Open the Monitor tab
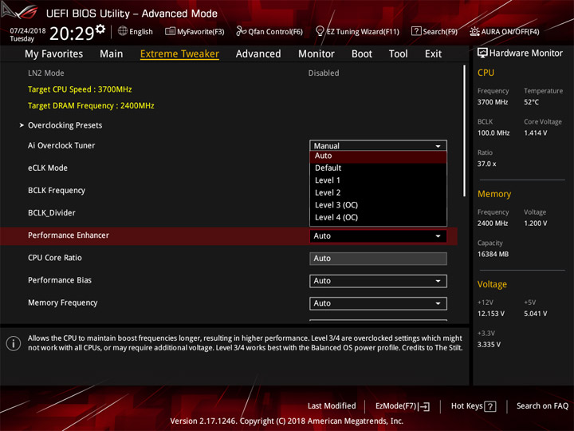Screen dimensions: 574x431 click(316, 54)
